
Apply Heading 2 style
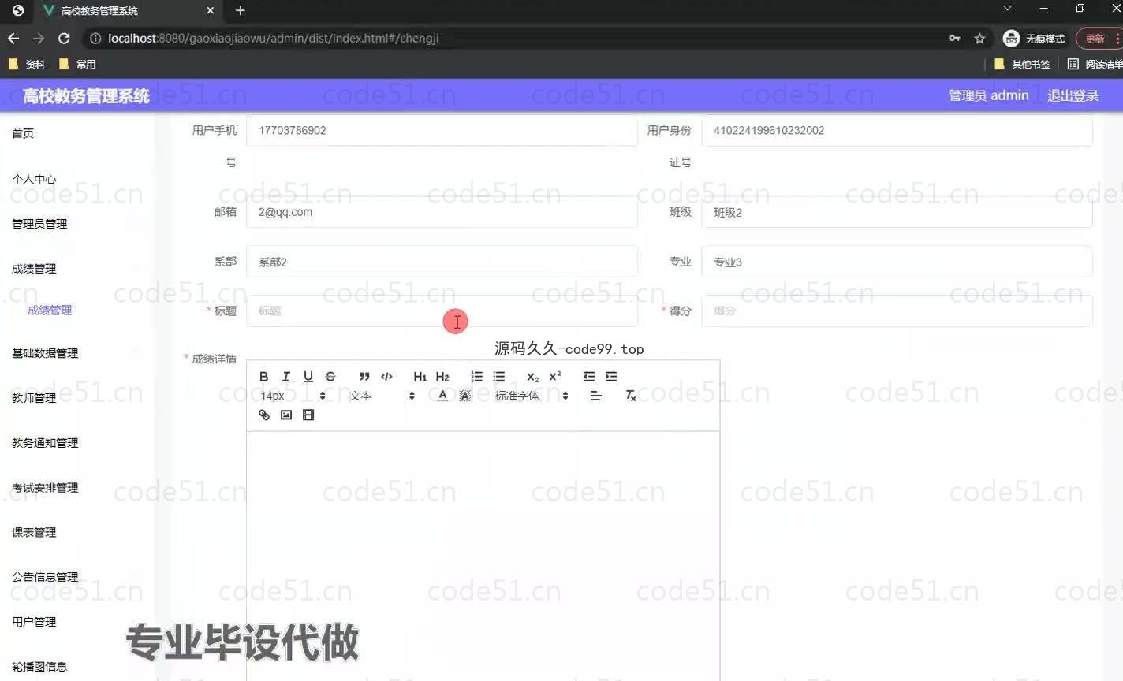click(x=442, y=377)
